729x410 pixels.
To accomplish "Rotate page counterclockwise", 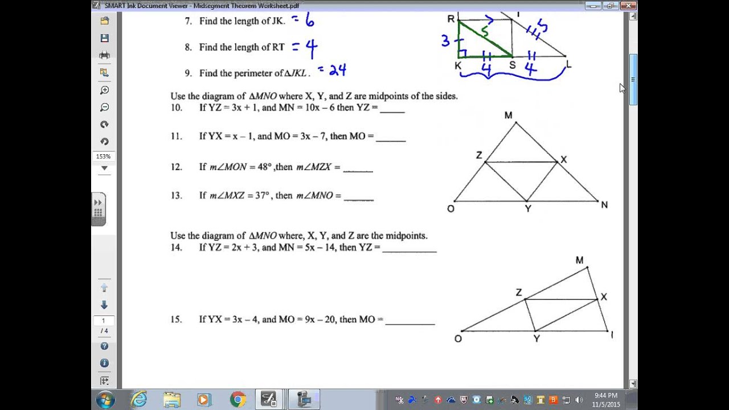I will [x=104, y=141].
